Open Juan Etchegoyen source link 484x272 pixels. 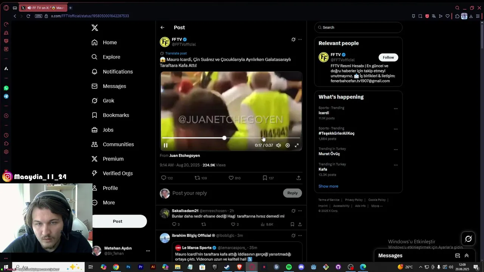[x=185, y=156]
